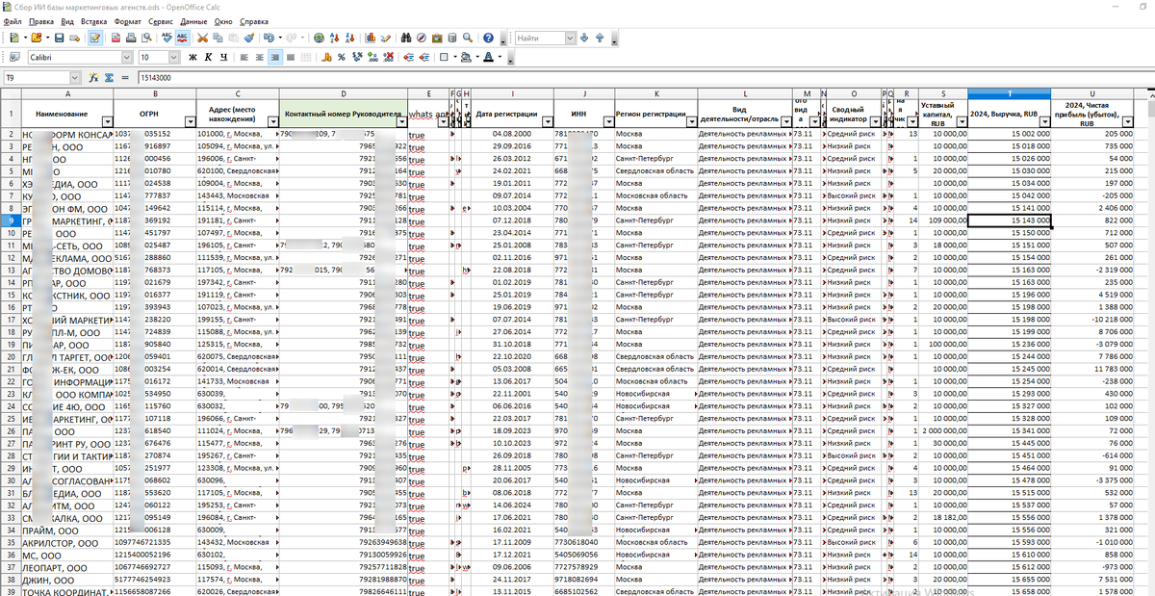Toggle AutoSpellcheck red underline icon
This screenshot has height=596, width=1155.
pyautogui.click(x=183, y=38)
